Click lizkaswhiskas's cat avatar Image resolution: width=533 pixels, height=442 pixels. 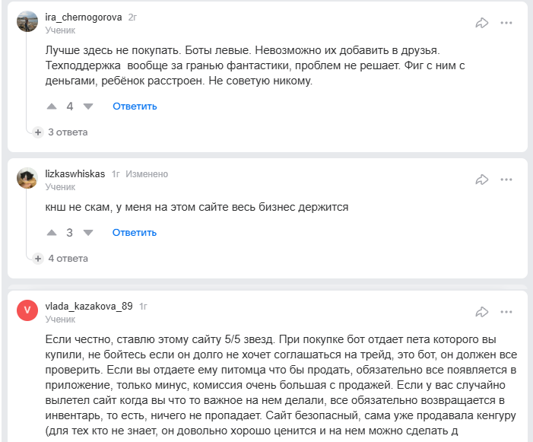[x=27, y=179]
